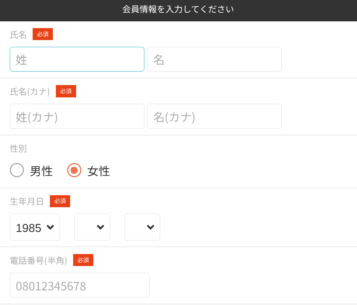Click the 名 given name input field

pyautogui.click(x=214, y=59)
